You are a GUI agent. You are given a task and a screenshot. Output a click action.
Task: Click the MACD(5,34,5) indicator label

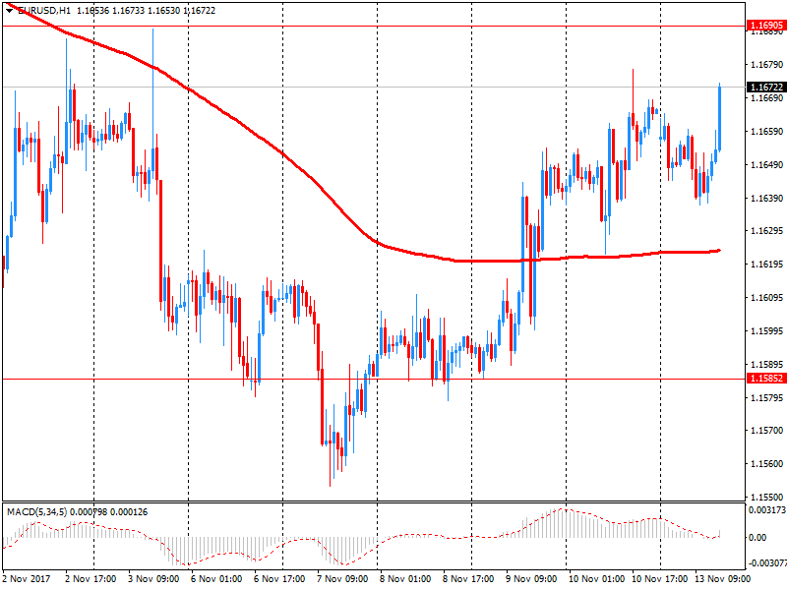pos(36,512)
